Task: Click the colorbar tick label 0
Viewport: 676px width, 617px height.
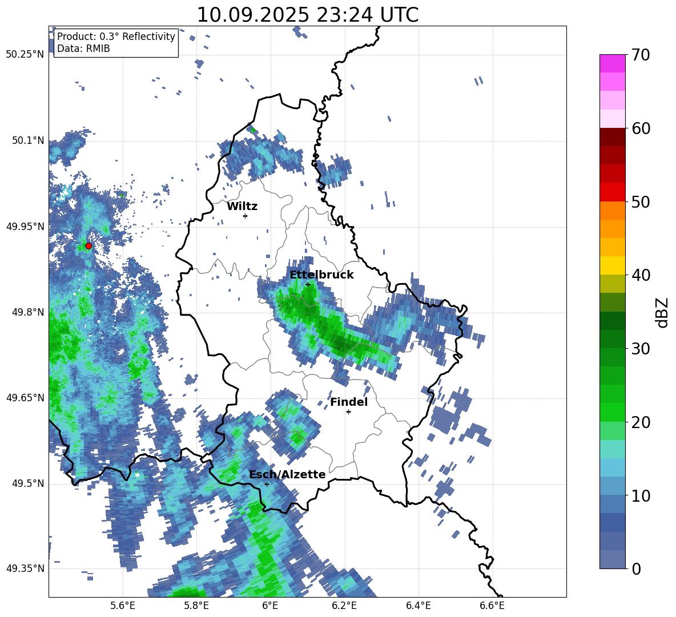Action: click(636, 569)
